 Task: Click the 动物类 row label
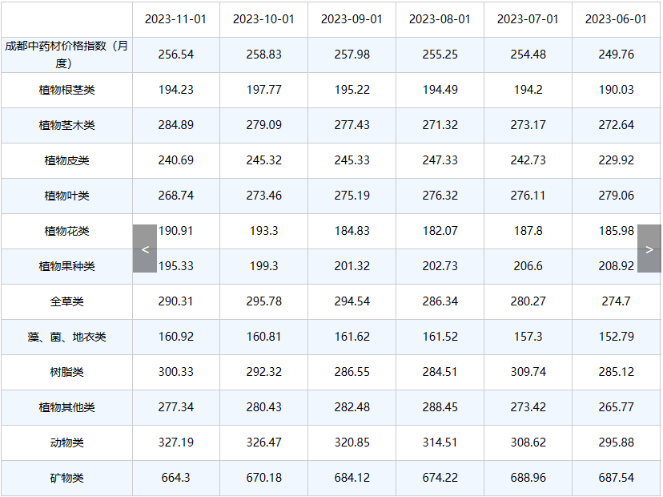coord(66,442)
